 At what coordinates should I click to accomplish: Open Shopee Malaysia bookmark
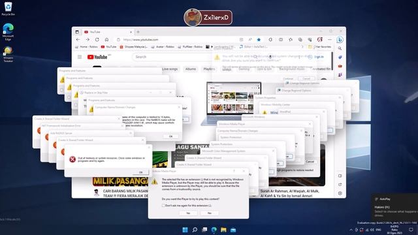[x=134, y=46]
